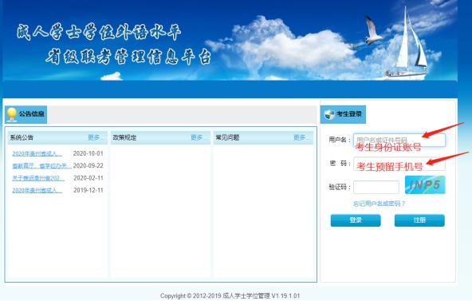This screenshot has height=301, width=472.
Task: Click the 注册 register button
Action: (x=419, y=220)
